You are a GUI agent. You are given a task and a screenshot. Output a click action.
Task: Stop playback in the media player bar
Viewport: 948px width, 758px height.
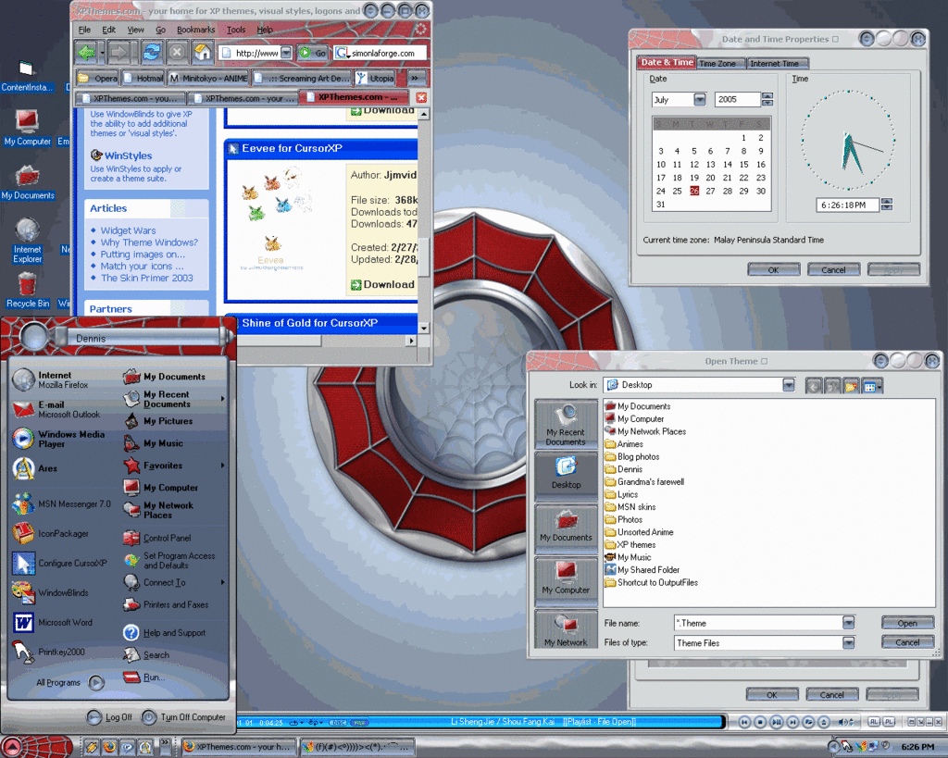pyautogui.click(x=760, y=722)
